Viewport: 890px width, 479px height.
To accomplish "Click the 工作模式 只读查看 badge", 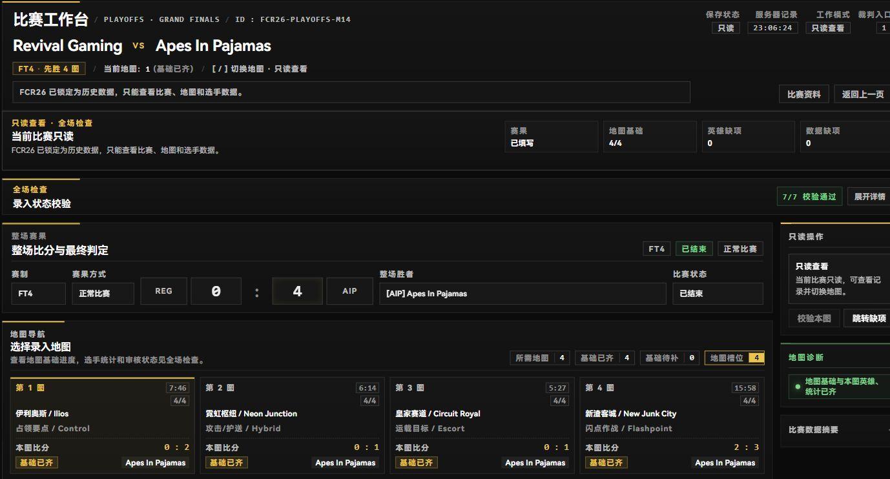I will coord(828,28).
